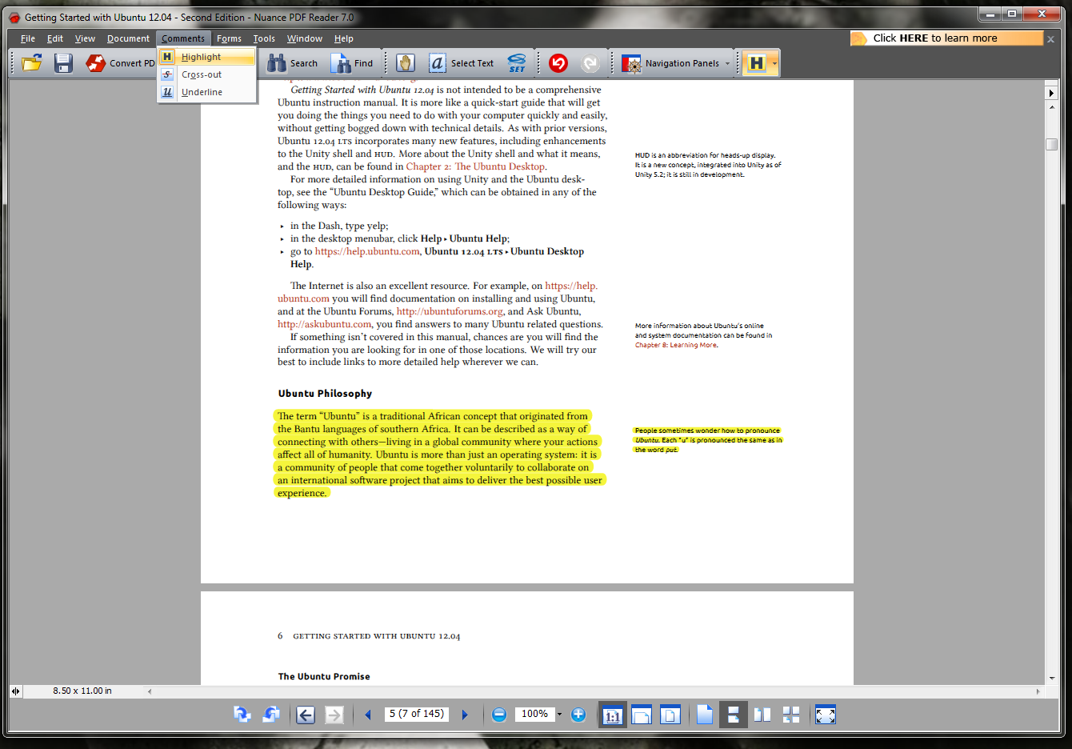Click the Chapter 8: Learning More link

point(676,345)
